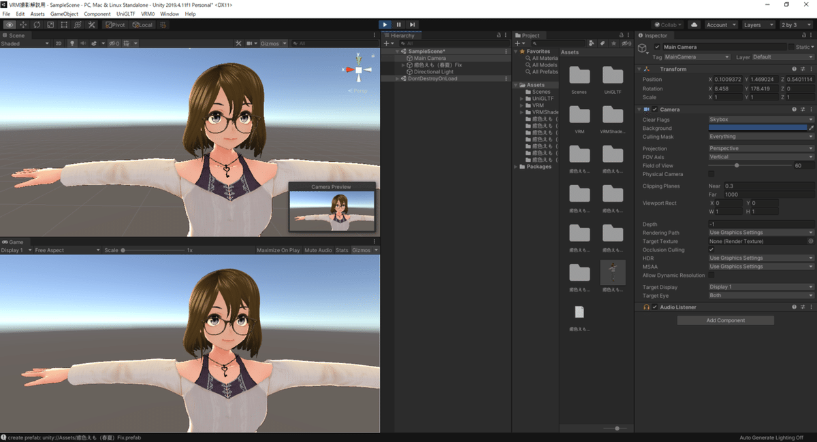The height and width of the screenshot is (442, 817).
Task: Open the Assets menu
Action: [37, 14]
